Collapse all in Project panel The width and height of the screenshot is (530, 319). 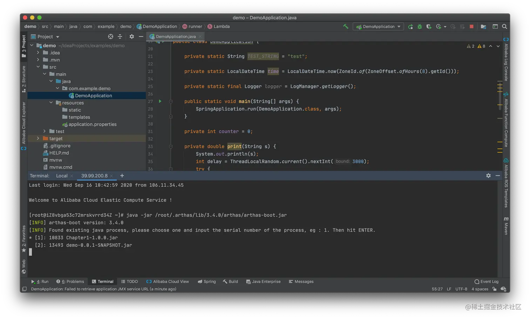[x=120, y=36]
